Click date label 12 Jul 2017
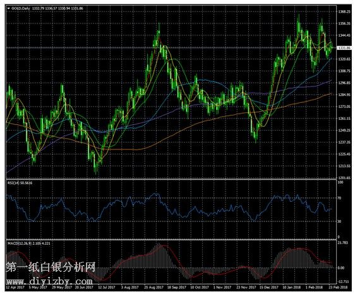Viewport: 355px width, 294px height. tap(107, 288)
